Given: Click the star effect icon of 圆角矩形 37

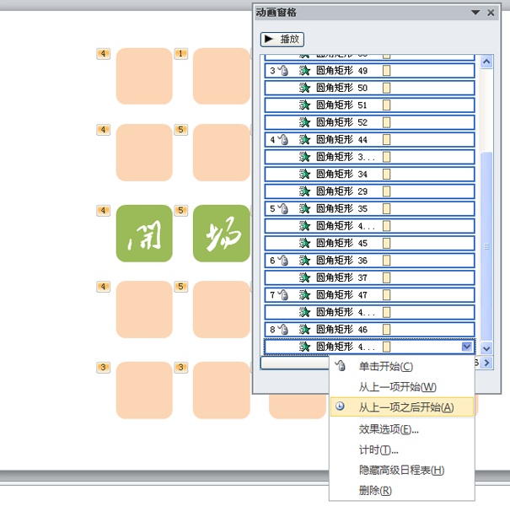Looking at the screenshot, I should (305, 277).
